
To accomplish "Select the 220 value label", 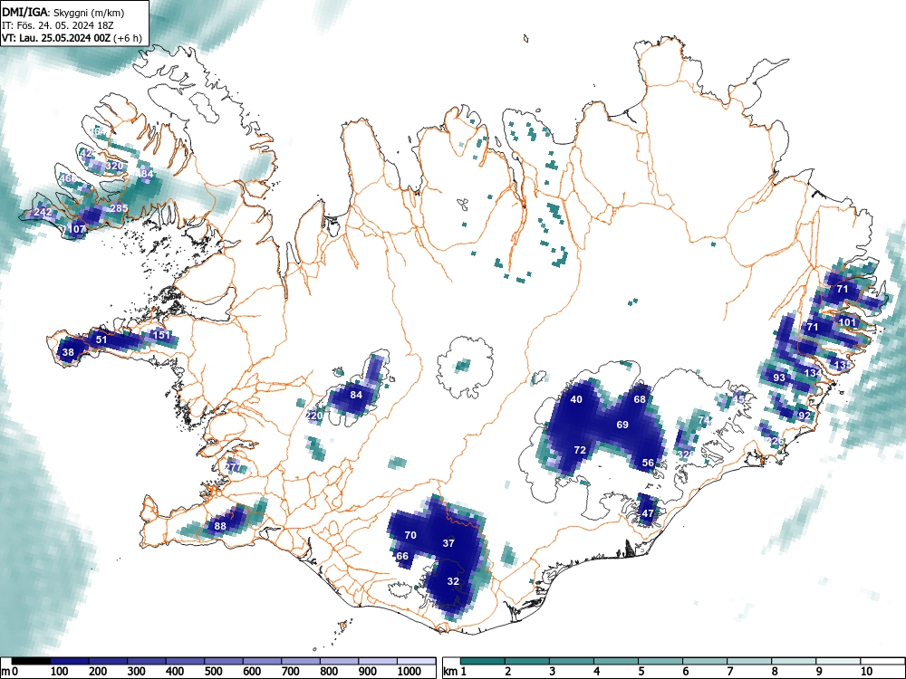I will tap(314, 416).
